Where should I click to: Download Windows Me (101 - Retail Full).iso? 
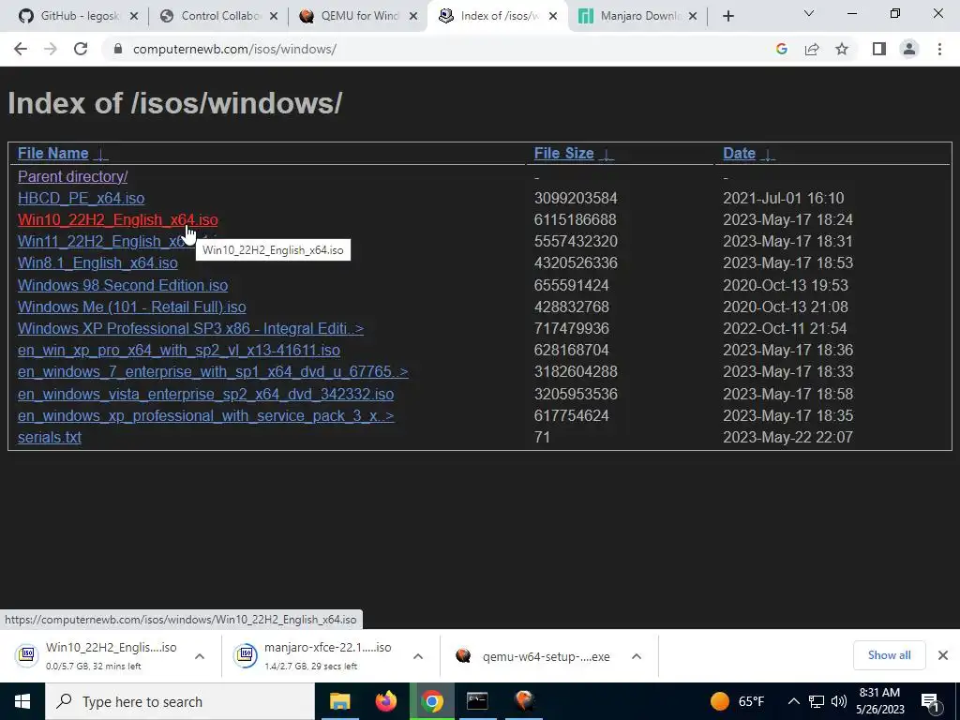(x=131, y=307)
